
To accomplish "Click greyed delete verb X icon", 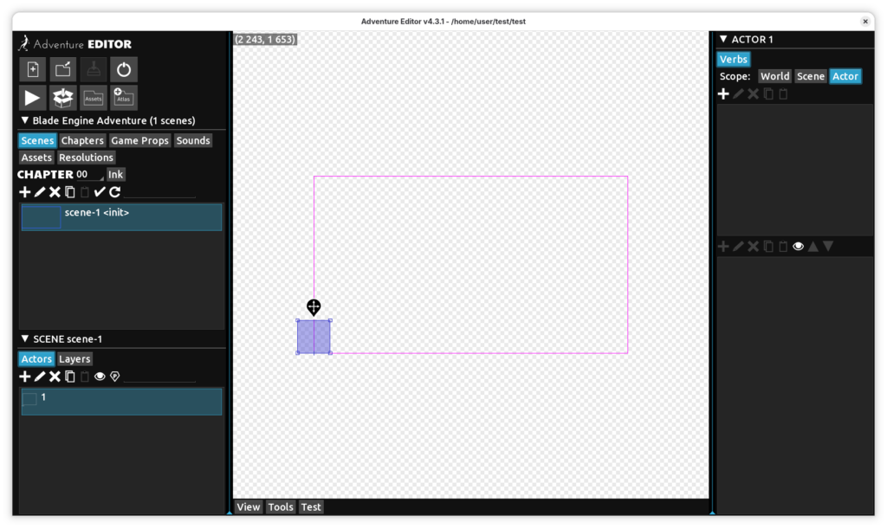I will [753, 93].
